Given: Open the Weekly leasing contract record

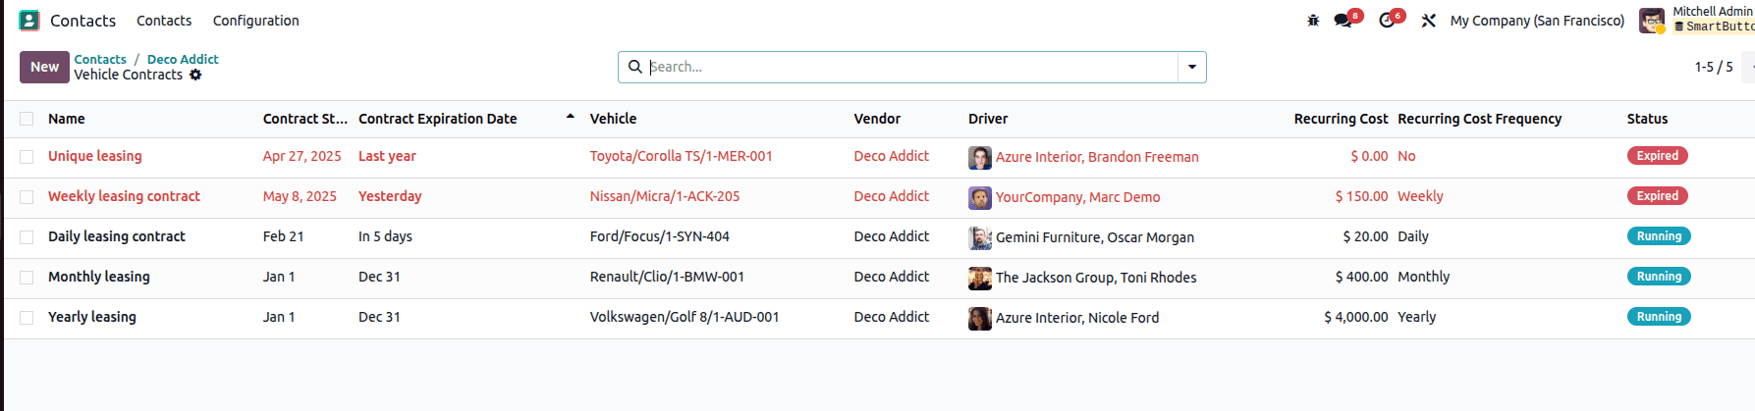Looking at the screenshot, I should pos(124,196).
